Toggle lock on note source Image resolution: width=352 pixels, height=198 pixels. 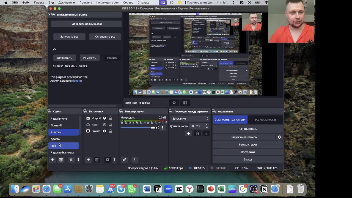coord(111,125)
